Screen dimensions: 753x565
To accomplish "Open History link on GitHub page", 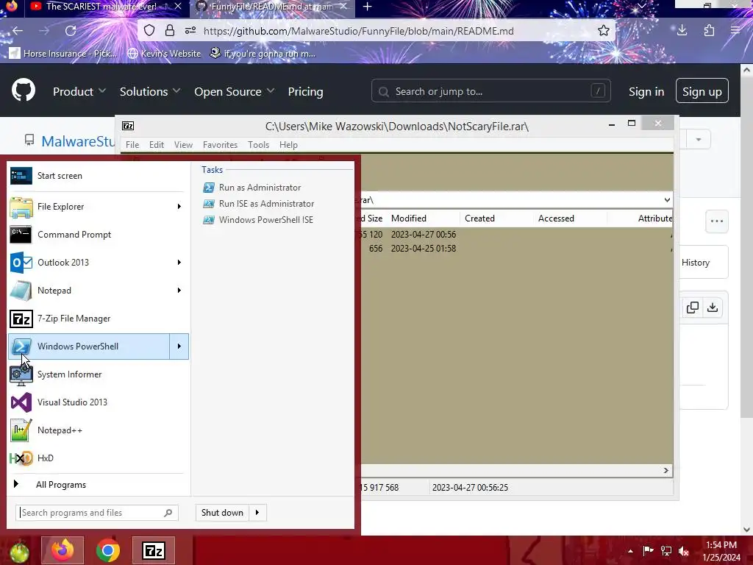I will [696, 263].
